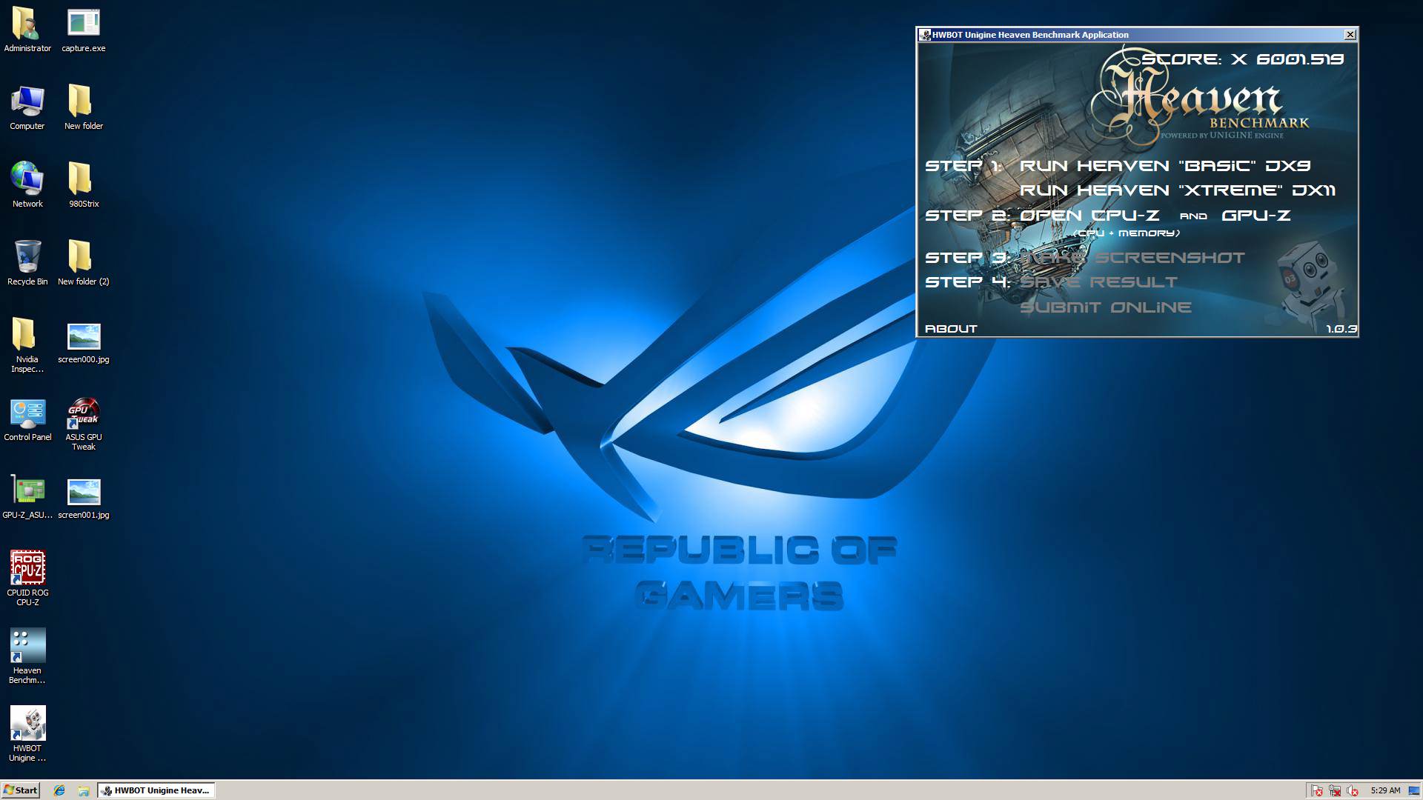
Task: Open CPU-Z from Step 2
Action: click(x=1089, y=216)
